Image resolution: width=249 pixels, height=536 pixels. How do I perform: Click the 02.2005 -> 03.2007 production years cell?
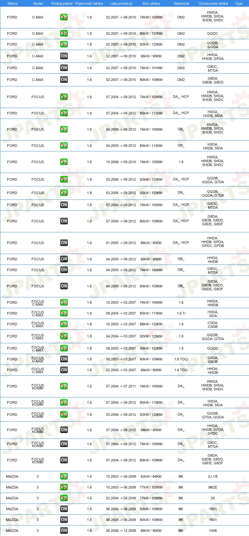121,370
